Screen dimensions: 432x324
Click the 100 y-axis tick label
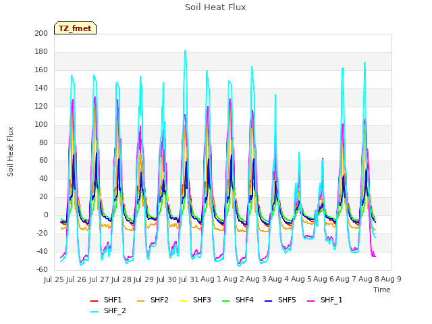pyautogui.click(x=41, y=124)
